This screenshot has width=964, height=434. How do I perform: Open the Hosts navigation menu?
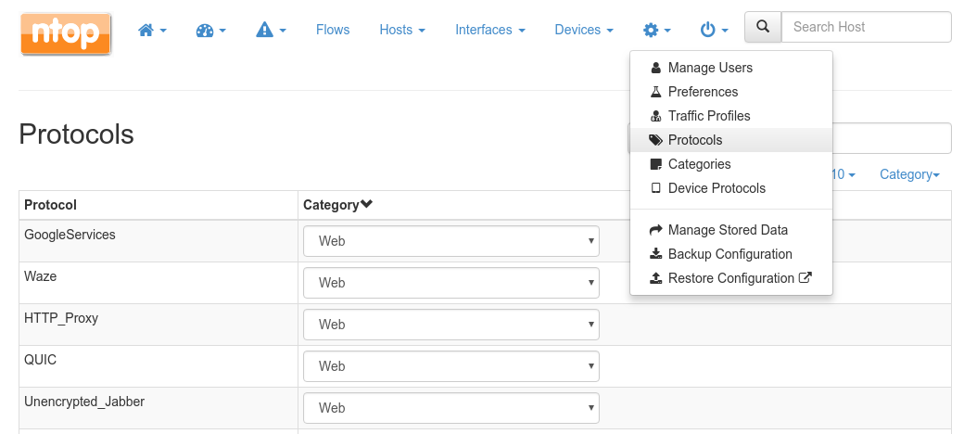[402, 30]
